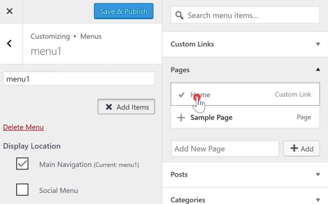Toggle Home off the menu item list

(200, 95)
